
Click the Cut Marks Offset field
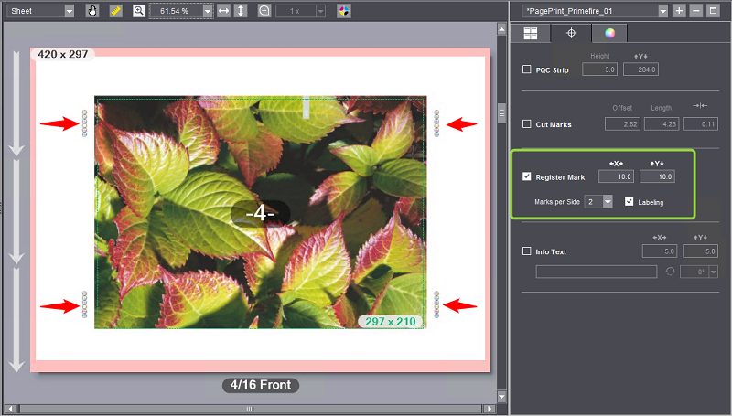point(622,123)
